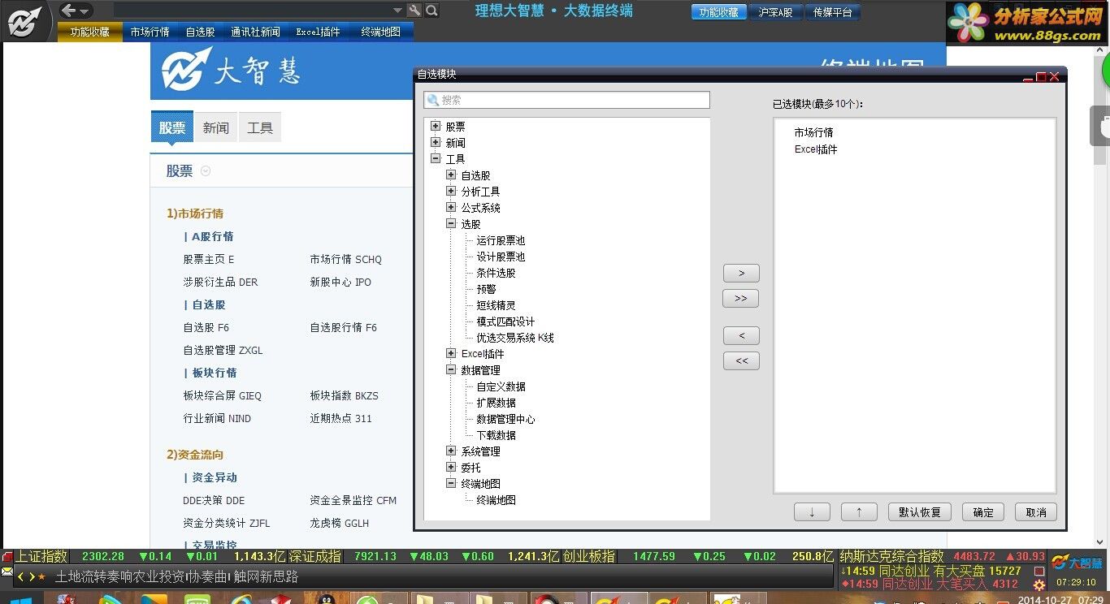Open the 新股中心 IPO link
This screenshot has width=1110, height=604.
(x=340, y=283)
